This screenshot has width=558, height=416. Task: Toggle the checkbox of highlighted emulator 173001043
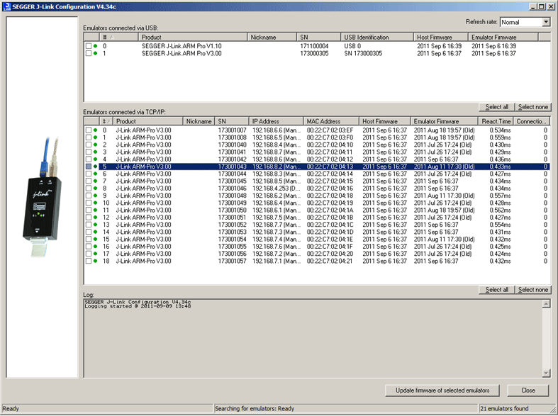coord(88,167)
